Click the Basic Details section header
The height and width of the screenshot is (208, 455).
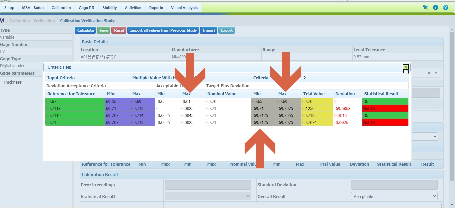click(x=262, y=42)
